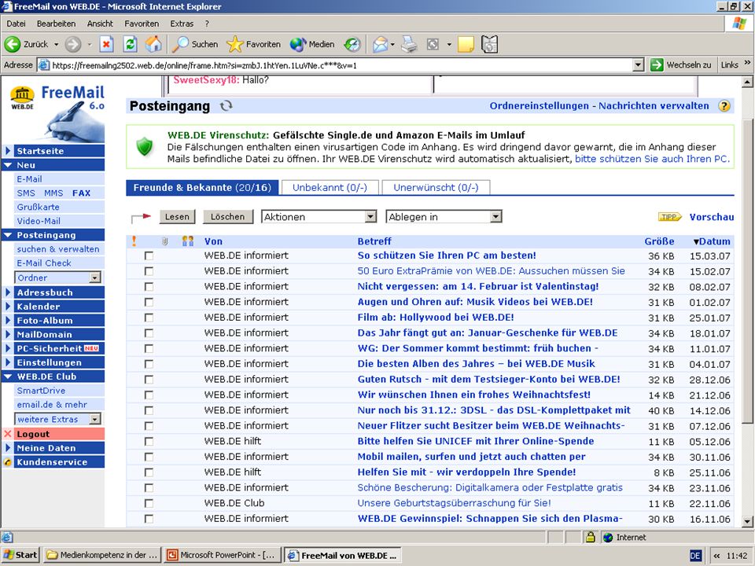Image resolution: width=755 pixels, height=566 pixels.
Task: Switch to the Unerwünscht tab
Action: coord(436,188)
